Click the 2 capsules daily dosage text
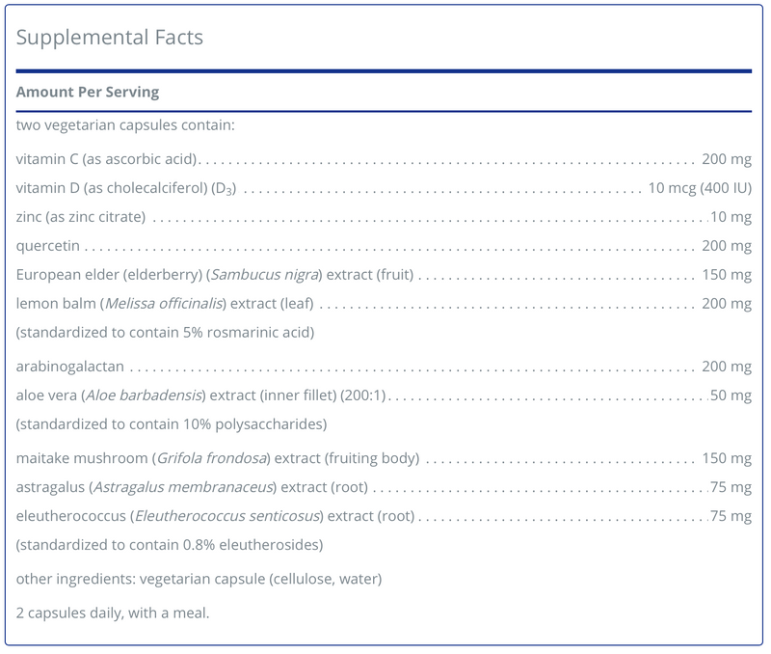This screenshot has width=771, height=654. pos(113,613)
